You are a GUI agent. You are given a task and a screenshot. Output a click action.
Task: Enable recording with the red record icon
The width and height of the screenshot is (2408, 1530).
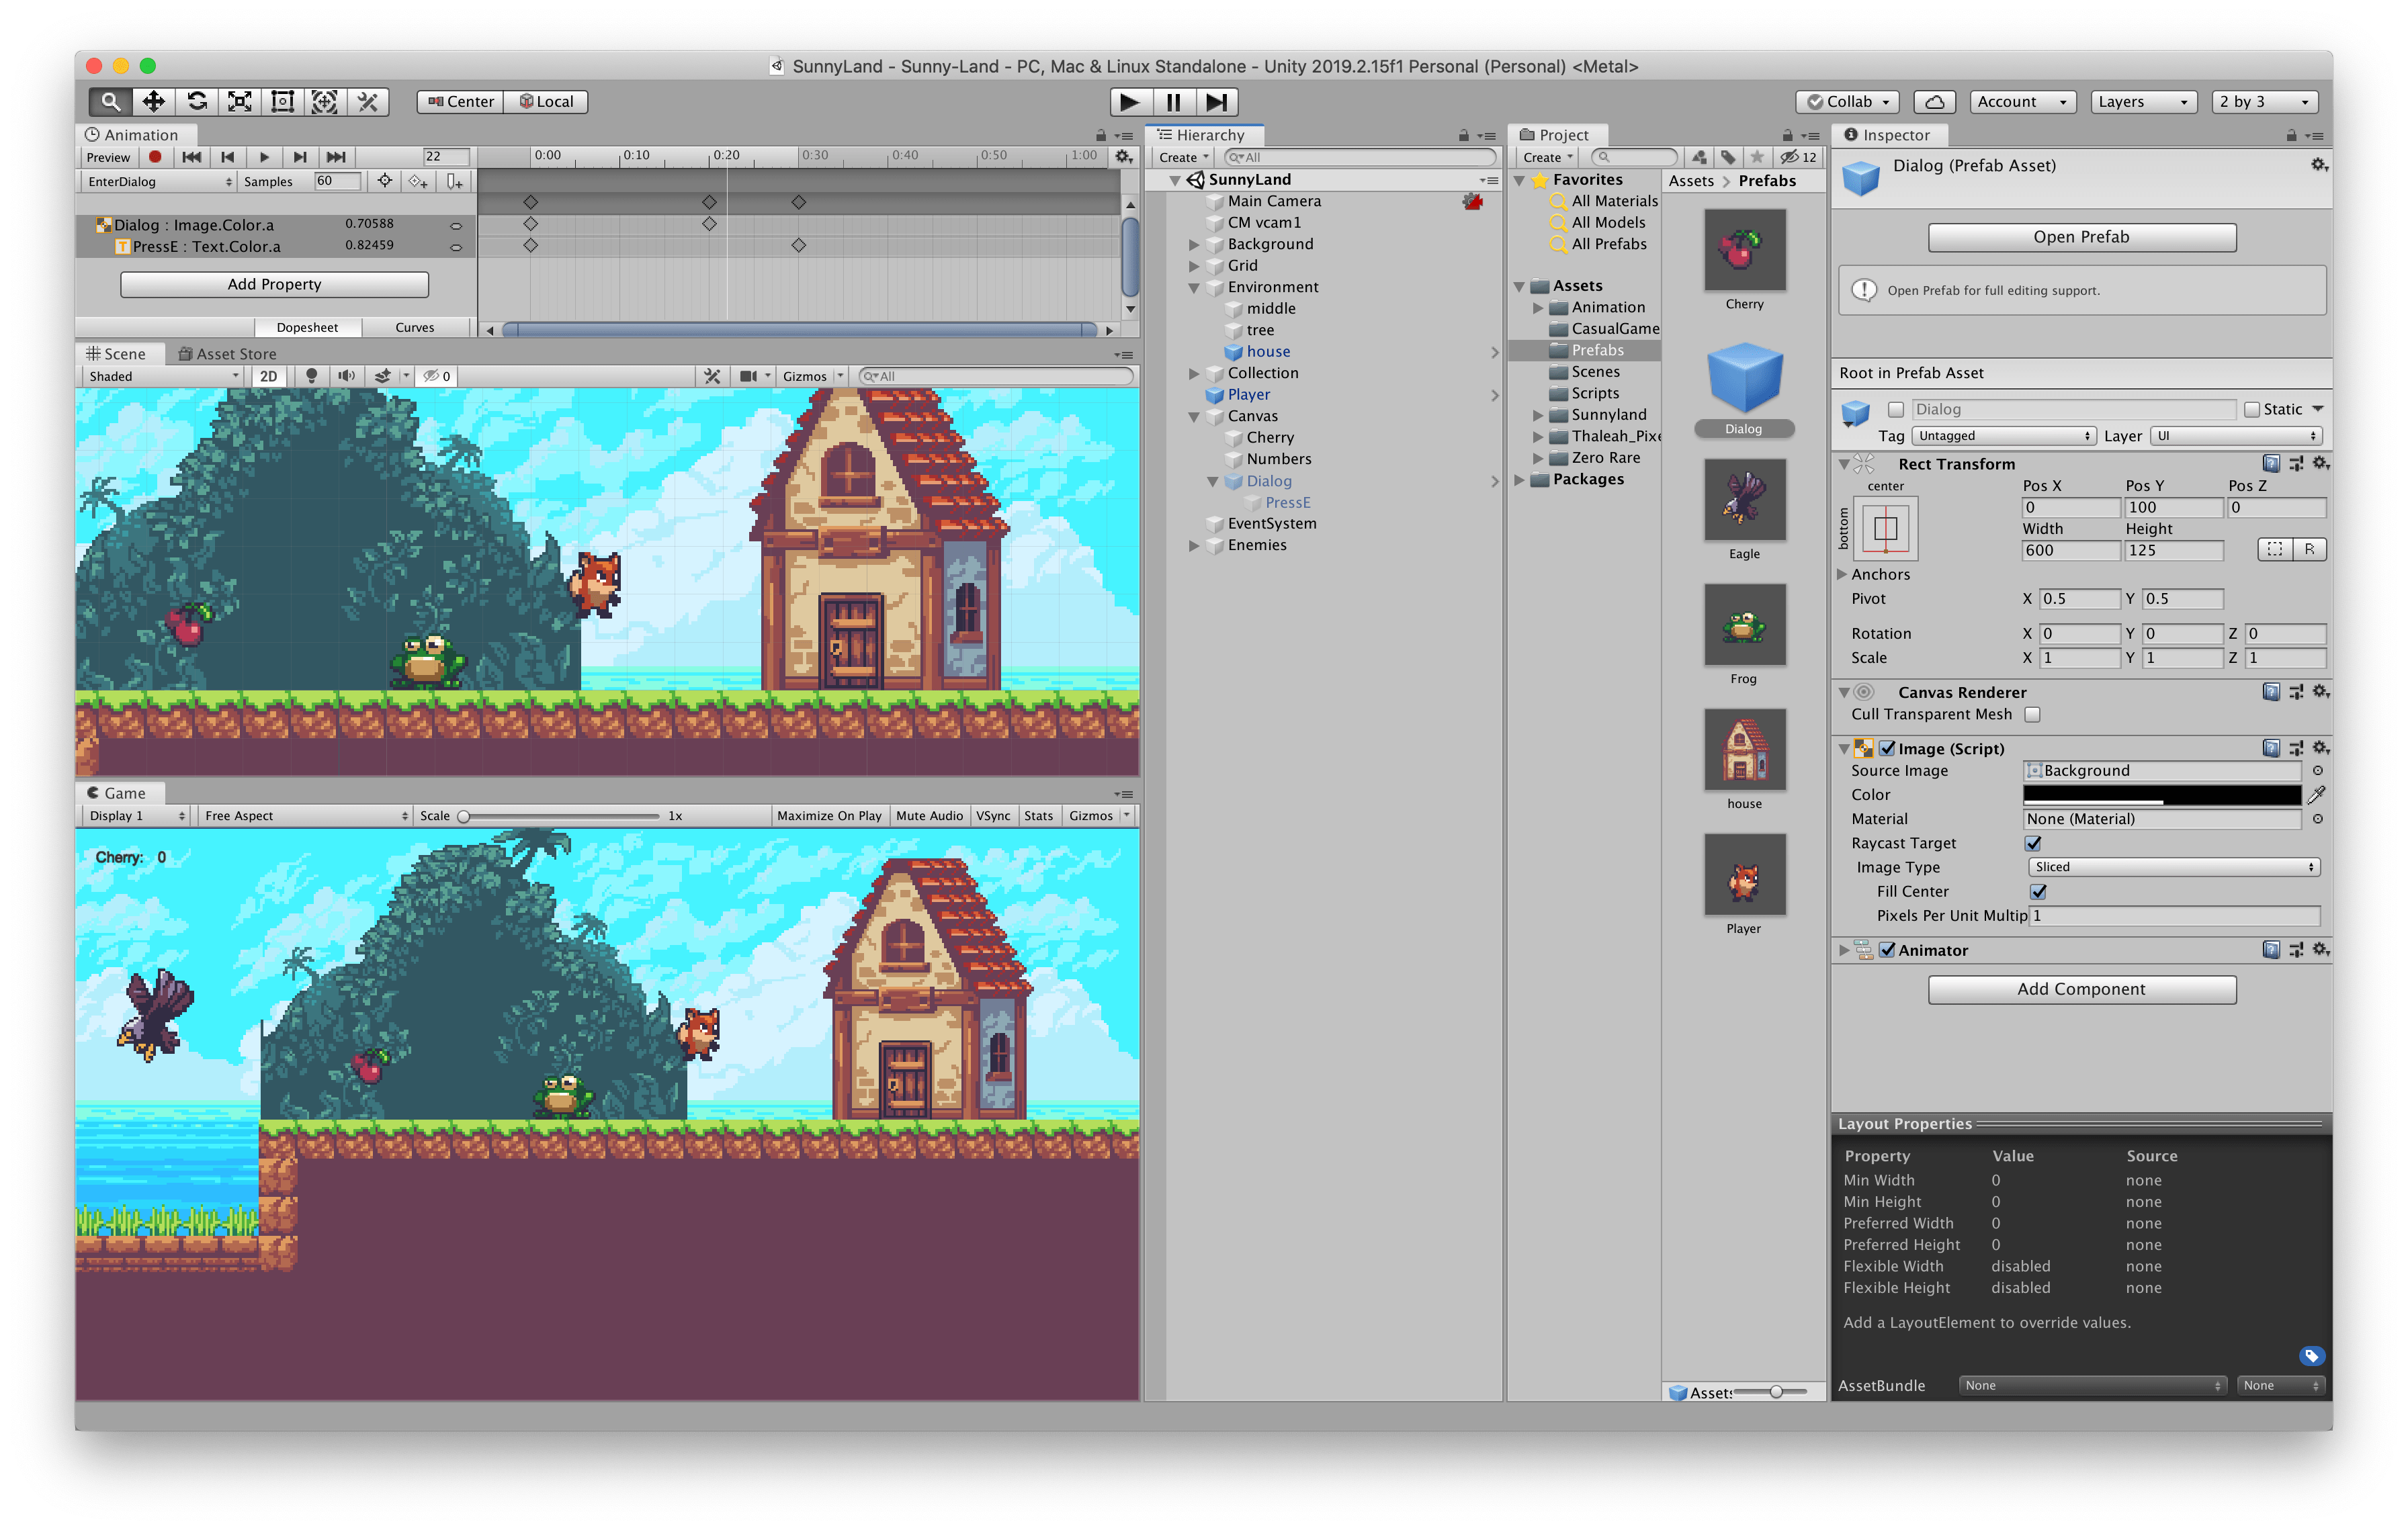[155, 157]
